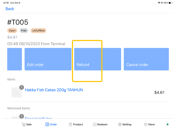Tap the green status dot indicator

(168, 124)
